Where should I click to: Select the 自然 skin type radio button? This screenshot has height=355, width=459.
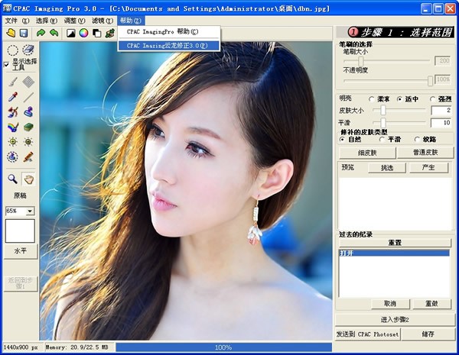tap(342, 140)
